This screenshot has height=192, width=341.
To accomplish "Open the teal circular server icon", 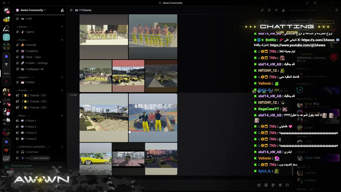I will tap(6, 37).
